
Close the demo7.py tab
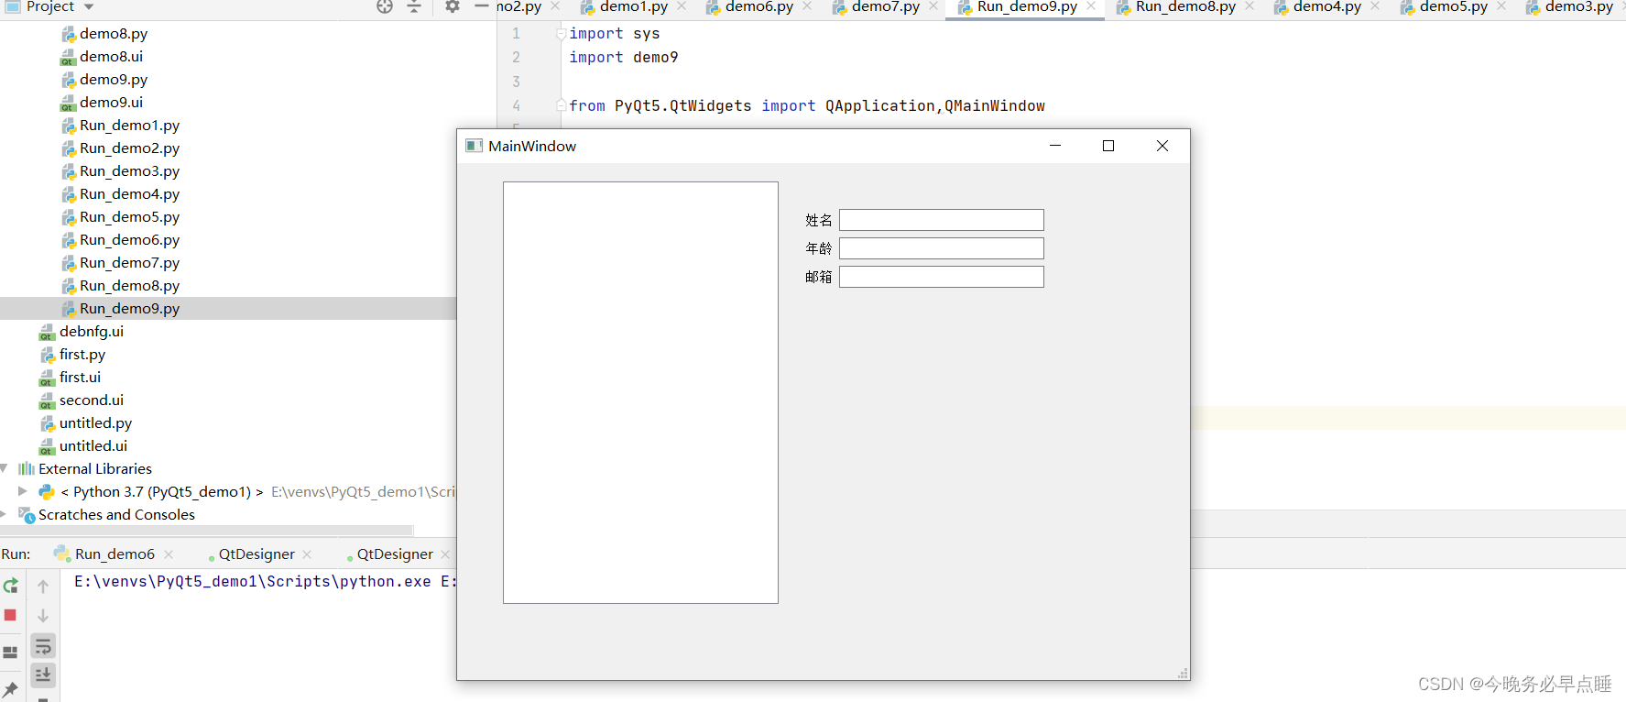[933, 6]
